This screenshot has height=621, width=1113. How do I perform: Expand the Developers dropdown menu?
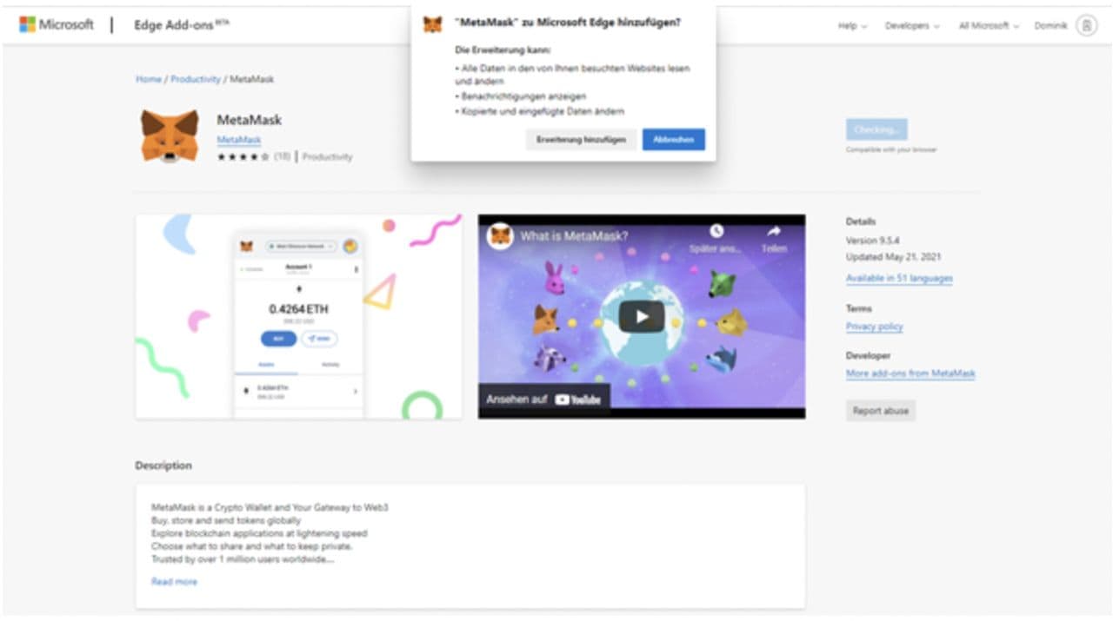coord(911,26)
